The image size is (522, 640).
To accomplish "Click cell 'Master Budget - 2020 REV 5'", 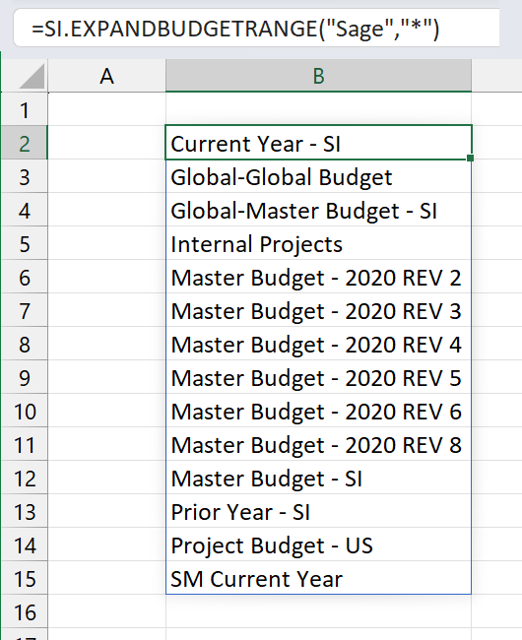I will 318,377.
